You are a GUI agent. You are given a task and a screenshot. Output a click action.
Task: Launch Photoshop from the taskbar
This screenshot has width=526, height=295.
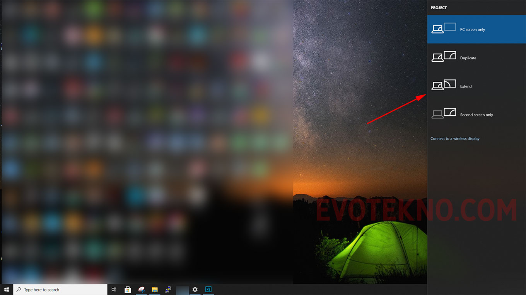tap(208, 289)
